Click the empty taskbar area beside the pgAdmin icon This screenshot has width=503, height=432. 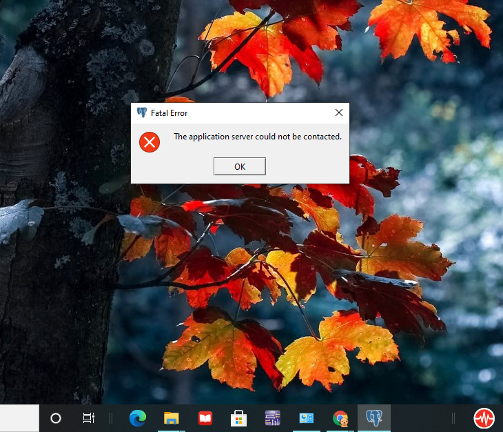[420, 418]
